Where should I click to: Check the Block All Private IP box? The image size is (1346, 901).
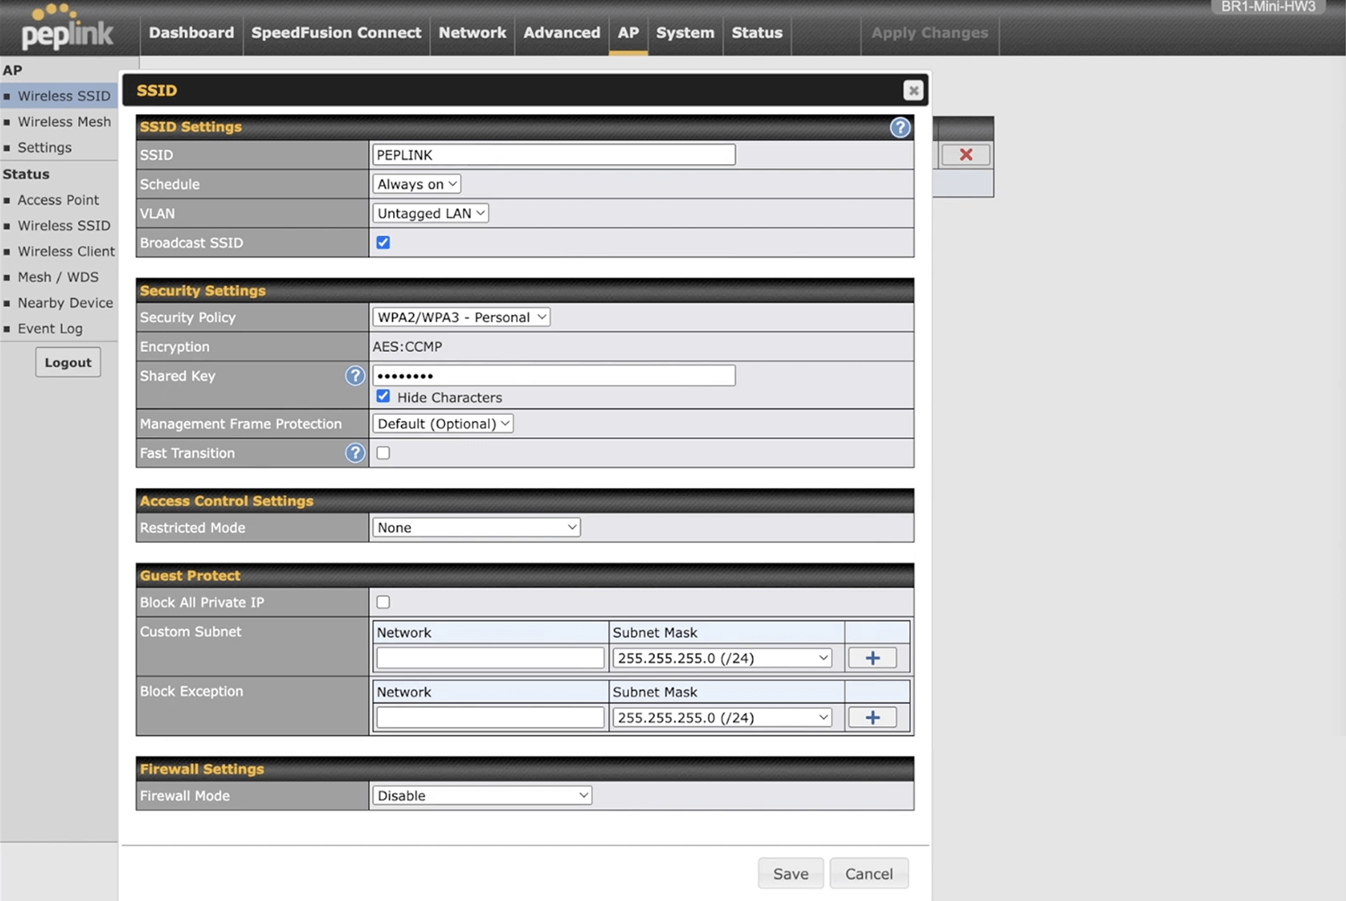pos(383,602)
